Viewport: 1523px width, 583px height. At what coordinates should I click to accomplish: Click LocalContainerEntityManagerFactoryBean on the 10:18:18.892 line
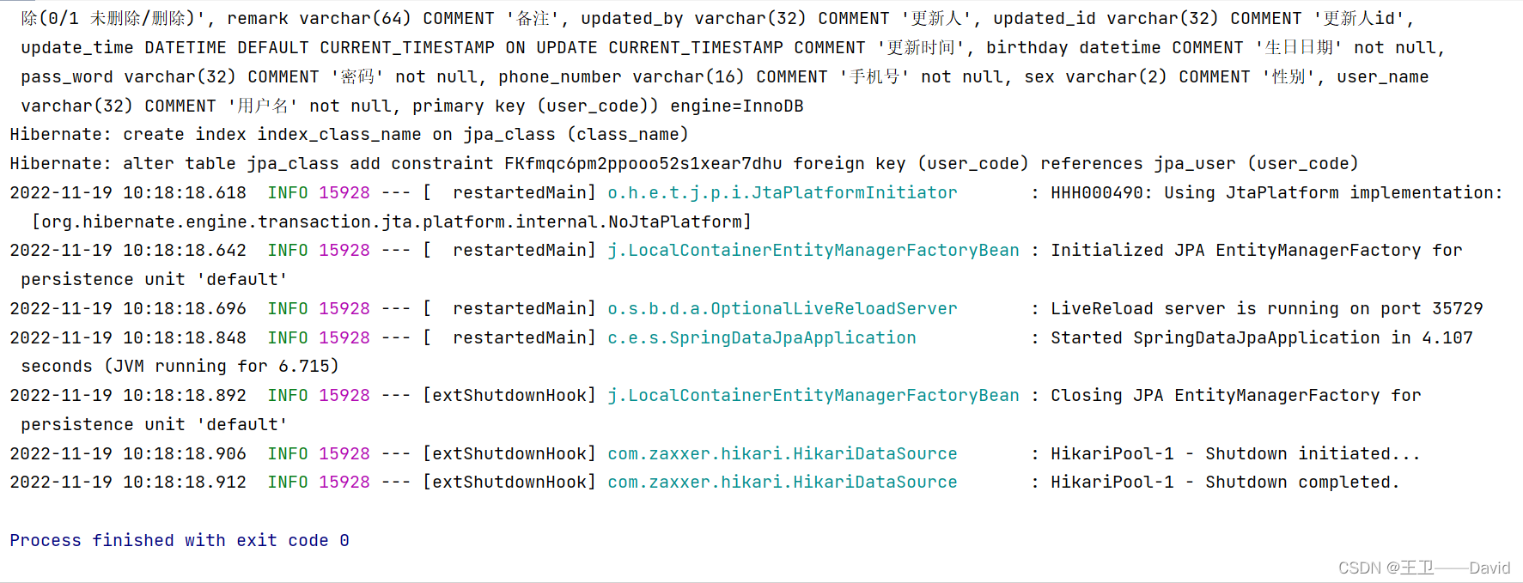click(x=813, y=395)
